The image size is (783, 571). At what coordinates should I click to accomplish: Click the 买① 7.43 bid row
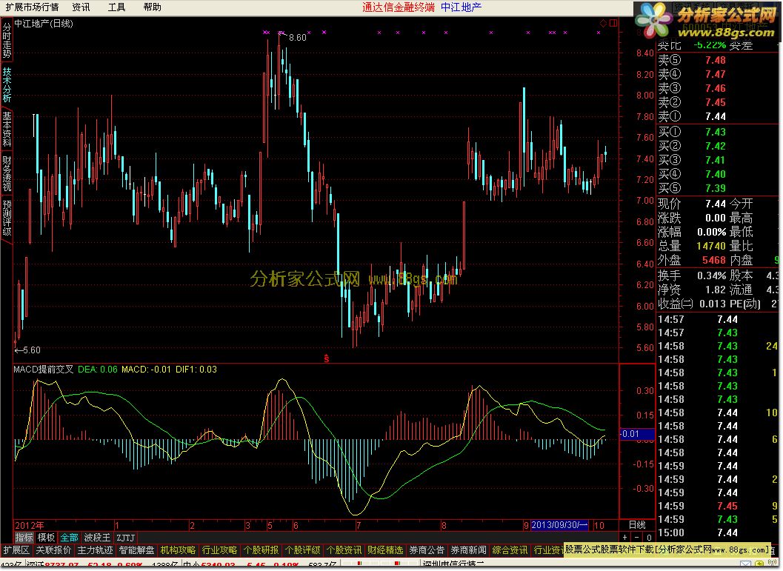coord(716,132)
